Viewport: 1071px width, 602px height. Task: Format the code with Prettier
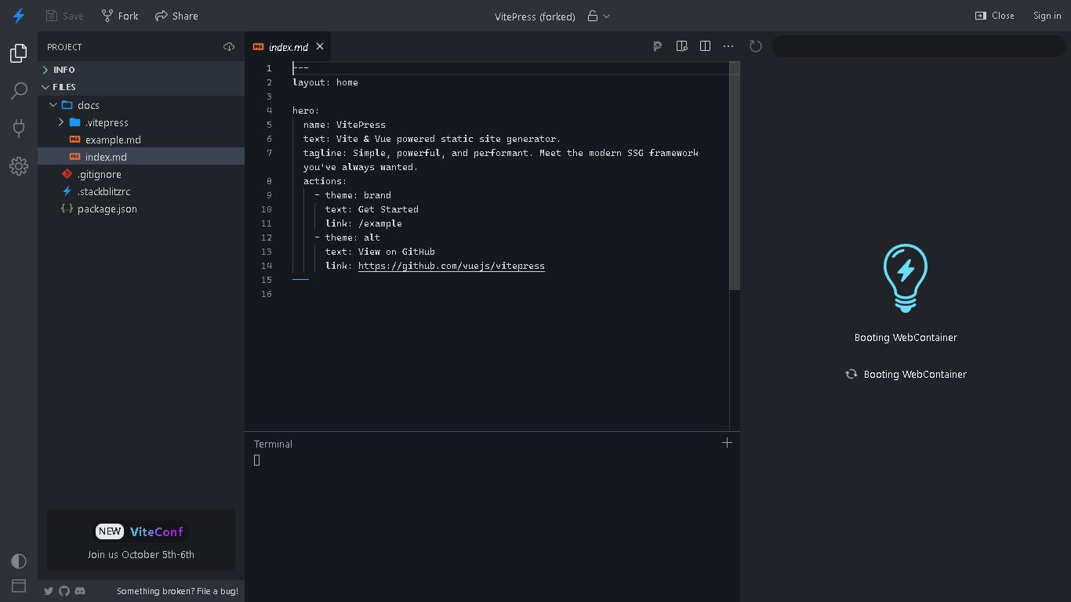pos(657,46)
